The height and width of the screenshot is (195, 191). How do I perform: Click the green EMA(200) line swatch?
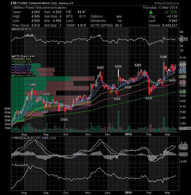click(x=13, y=62)
